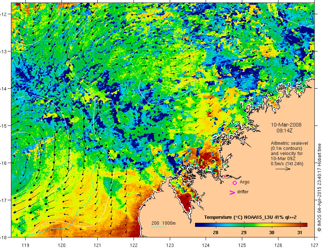Click the longitude axis label '125'

[242, 245]
